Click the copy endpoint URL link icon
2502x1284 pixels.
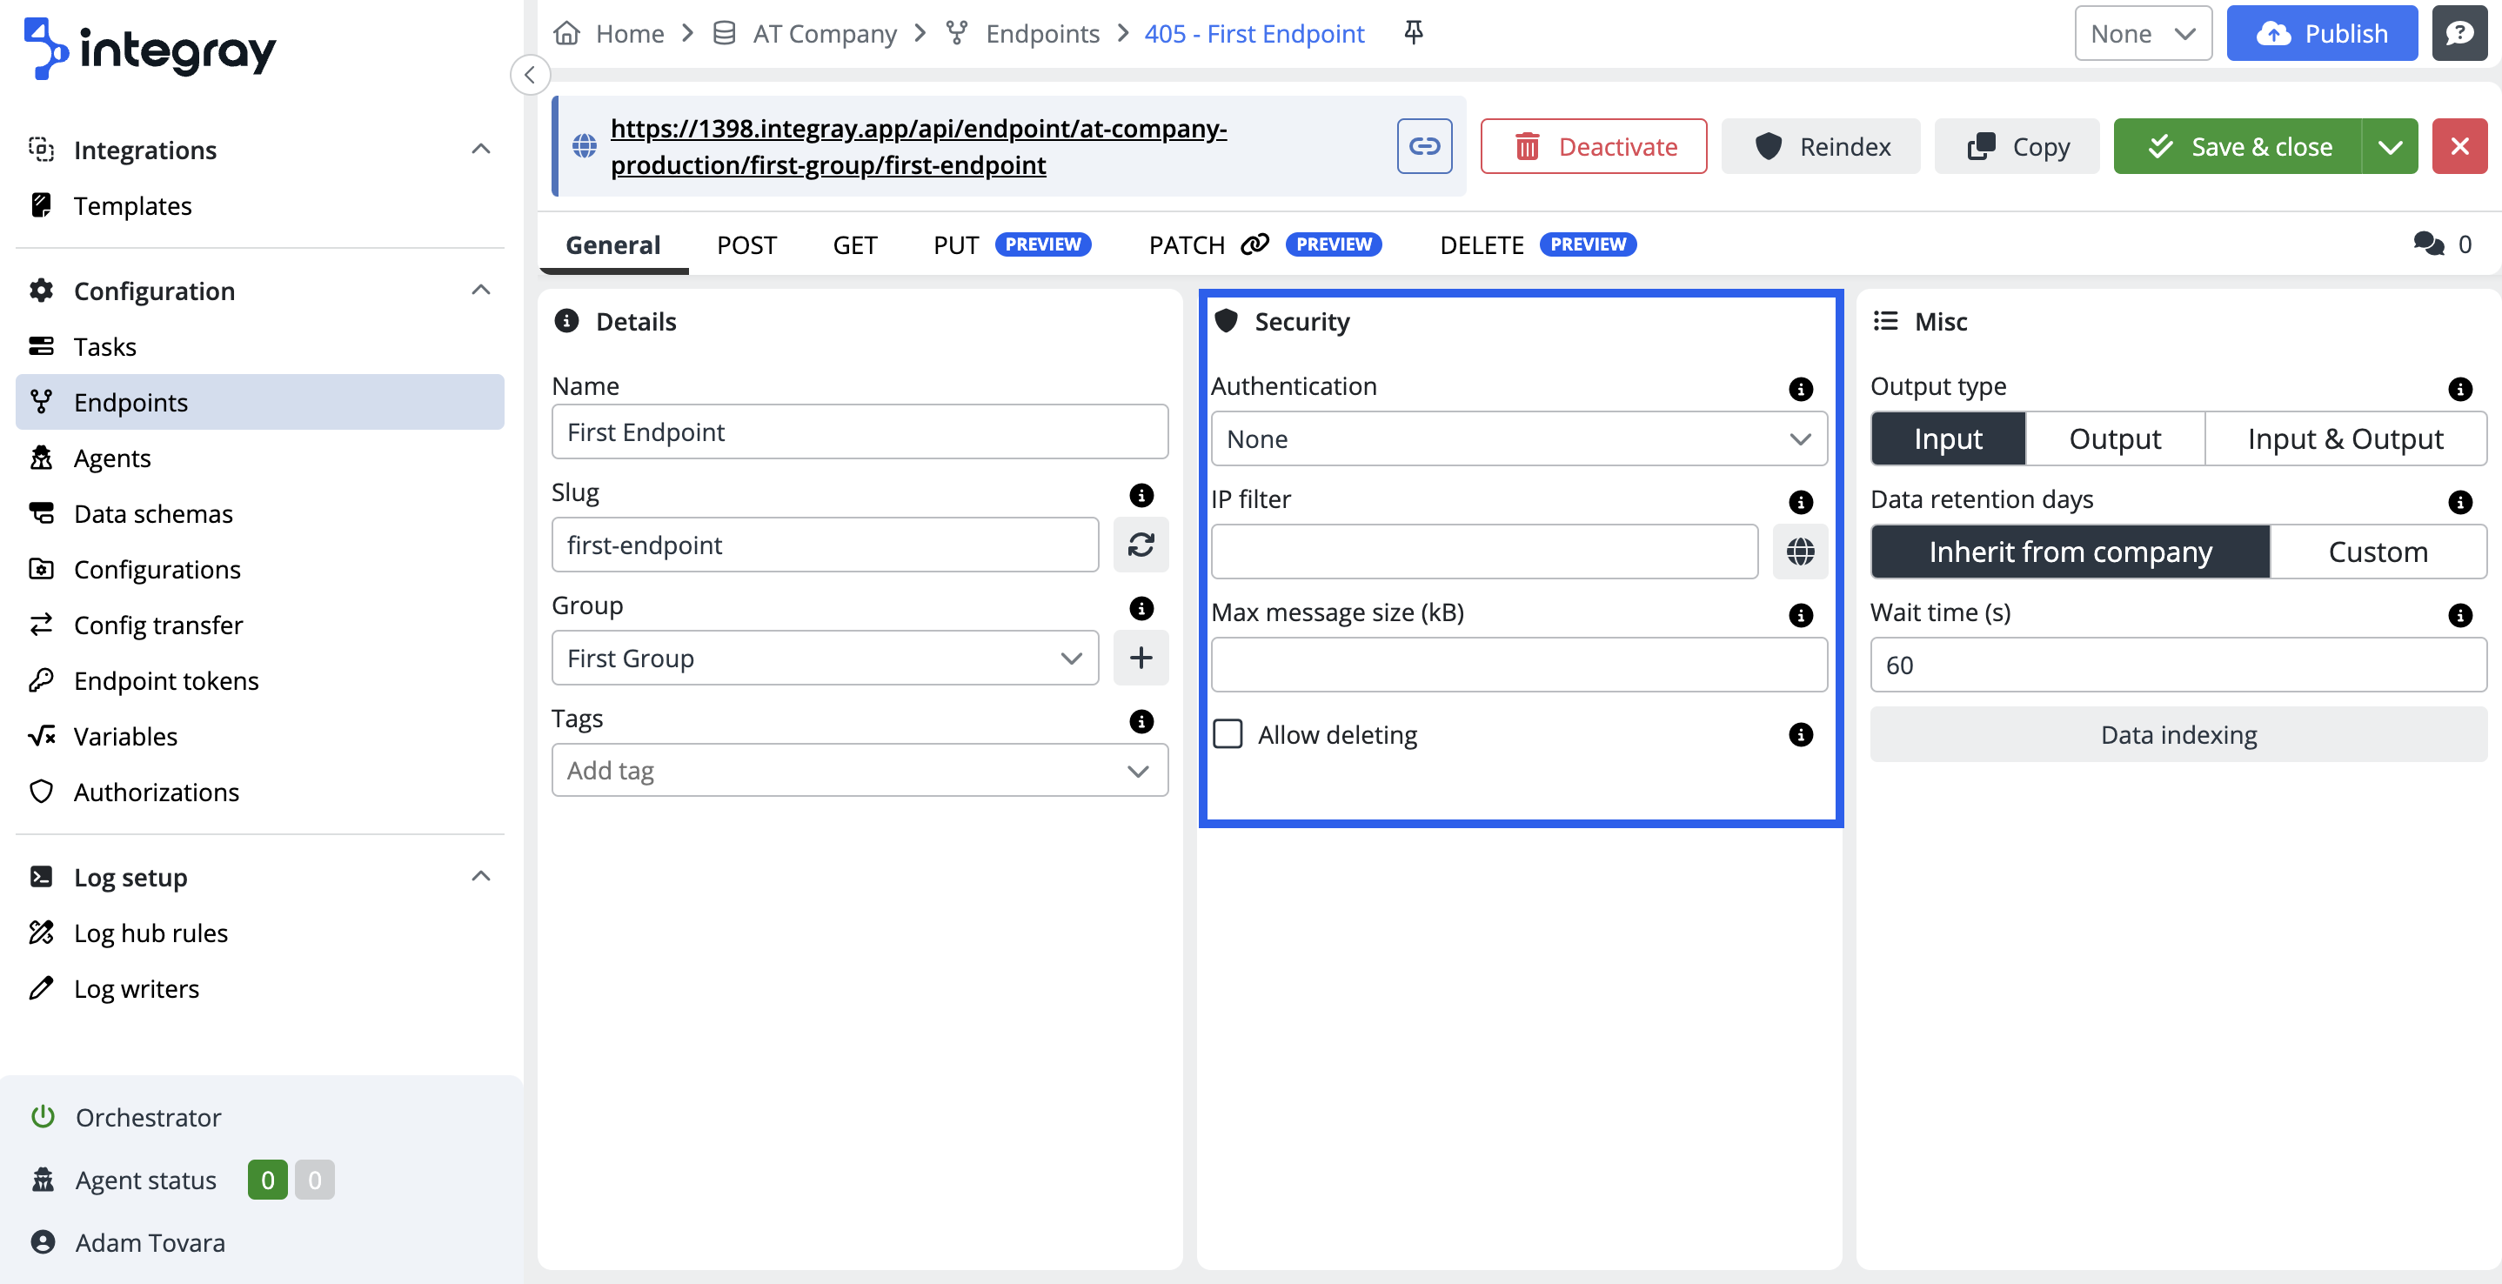click(1424, 147)
